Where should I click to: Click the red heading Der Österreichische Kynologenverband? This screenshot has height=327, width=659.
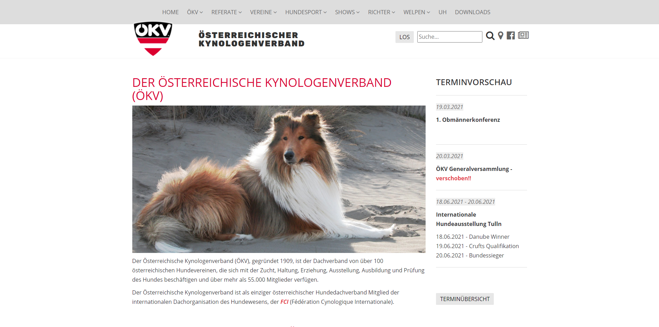click(x=262, y=89)
